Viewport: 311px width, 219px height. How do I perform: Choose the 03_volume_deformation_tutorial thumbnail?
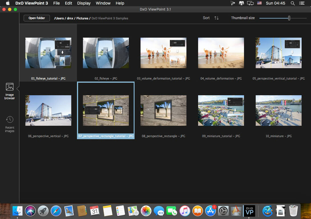point(163,53)
